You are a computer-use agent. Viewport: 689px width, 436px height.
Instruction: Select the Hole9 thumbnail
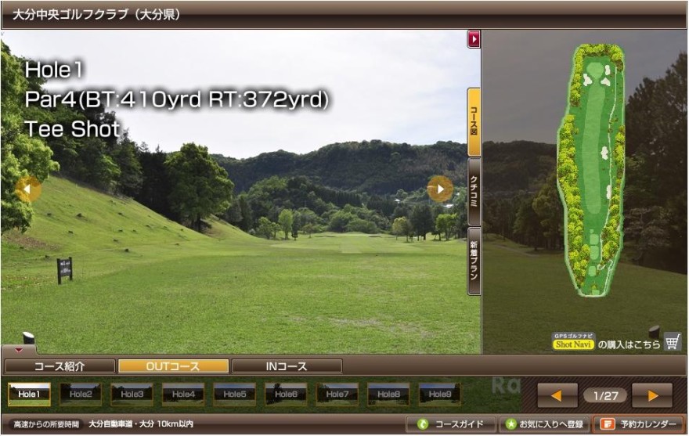(x=439, y=394)
